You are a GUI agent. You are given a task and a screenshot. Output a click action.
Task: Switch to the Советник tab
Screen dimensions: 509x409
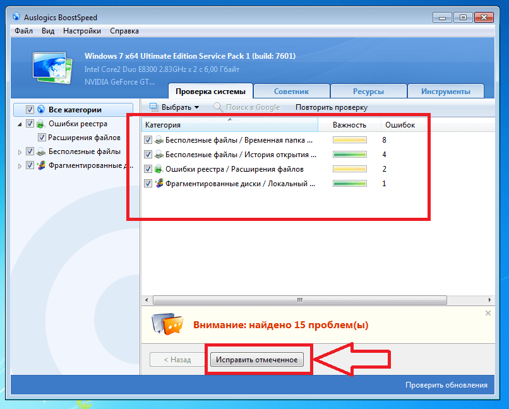pos(292,91)
